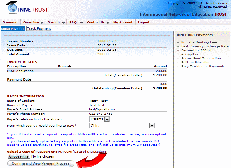
Task: Click the Outstanding amount $ 200.00
Action: coord(160,88)
